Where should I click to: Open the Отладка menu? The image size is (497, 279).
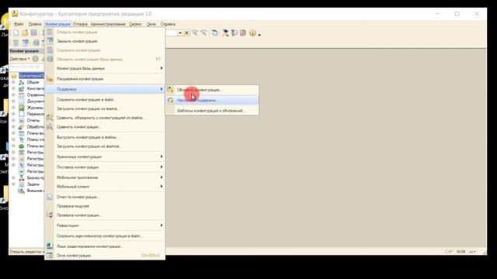(80, 24)
